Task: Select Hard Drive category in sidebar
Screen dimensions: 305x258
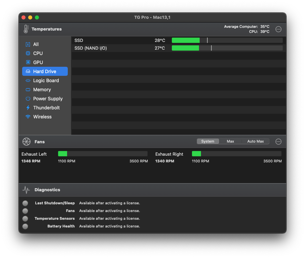Action: pos(45,71)
